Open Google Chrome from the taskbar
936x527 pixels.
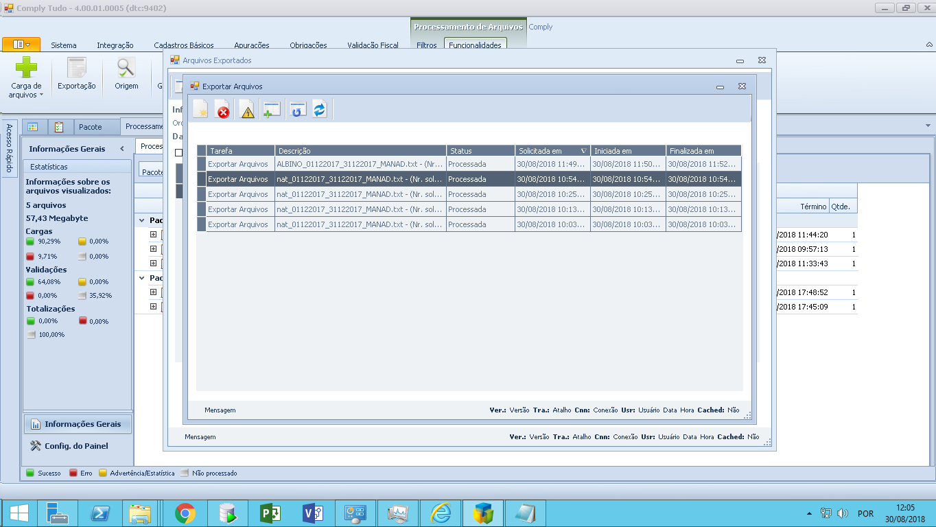pos(185,513)
